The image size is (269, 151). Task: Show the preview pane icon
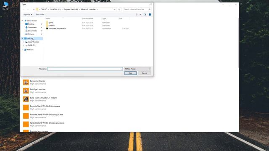tap(145, 15)
